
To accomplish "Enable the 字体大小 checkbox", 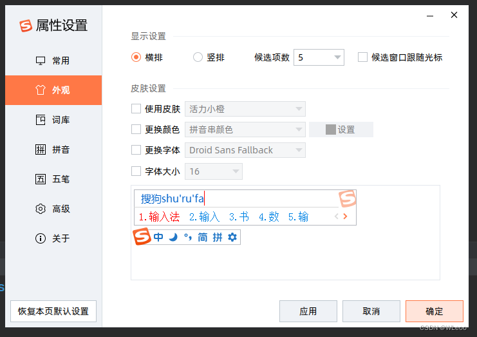I will pyautogui.click(x=136, y=171).
